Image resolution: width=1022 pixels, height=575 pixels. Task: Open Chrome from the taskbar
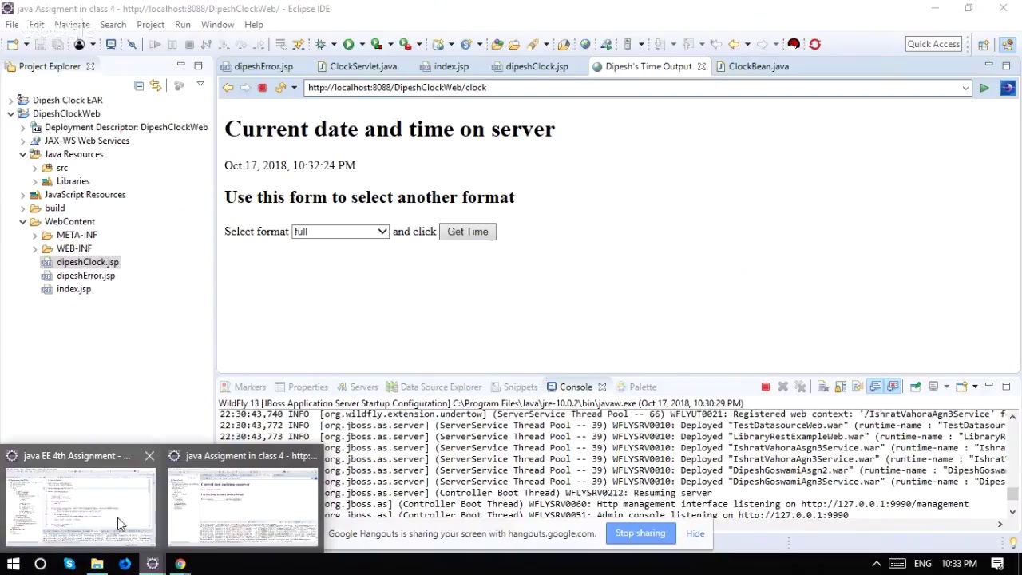(x=180, y=564)
